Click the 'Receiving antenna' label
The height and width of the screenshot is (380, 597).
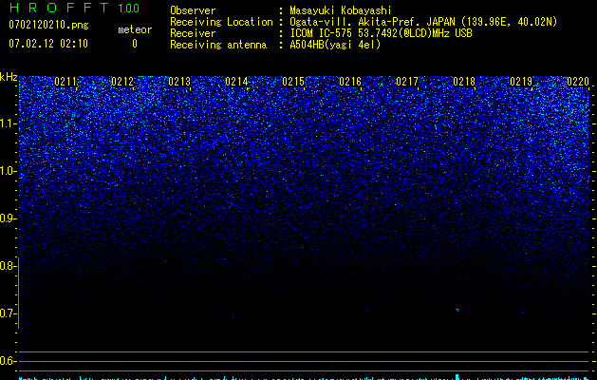pyautogui.click(x=218, y=45)
